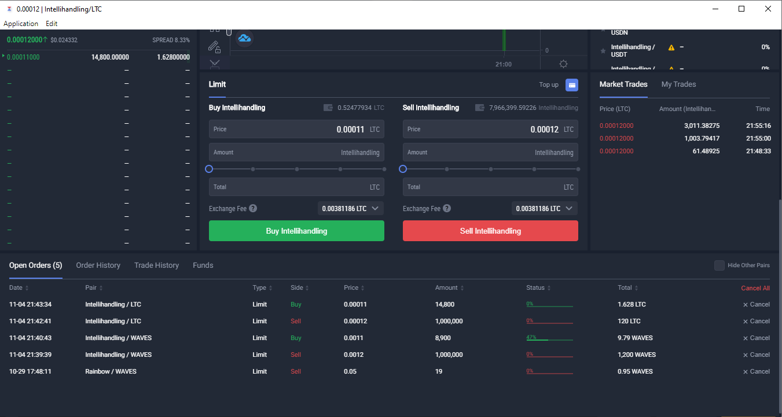Sort open orders by Side column
Screen dimensions: 782x417
pyautogui.click(x=300, y=288)
